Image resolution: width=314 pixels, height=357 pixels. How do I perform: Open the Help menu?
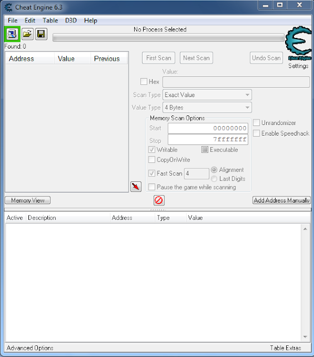pos(90,21)
